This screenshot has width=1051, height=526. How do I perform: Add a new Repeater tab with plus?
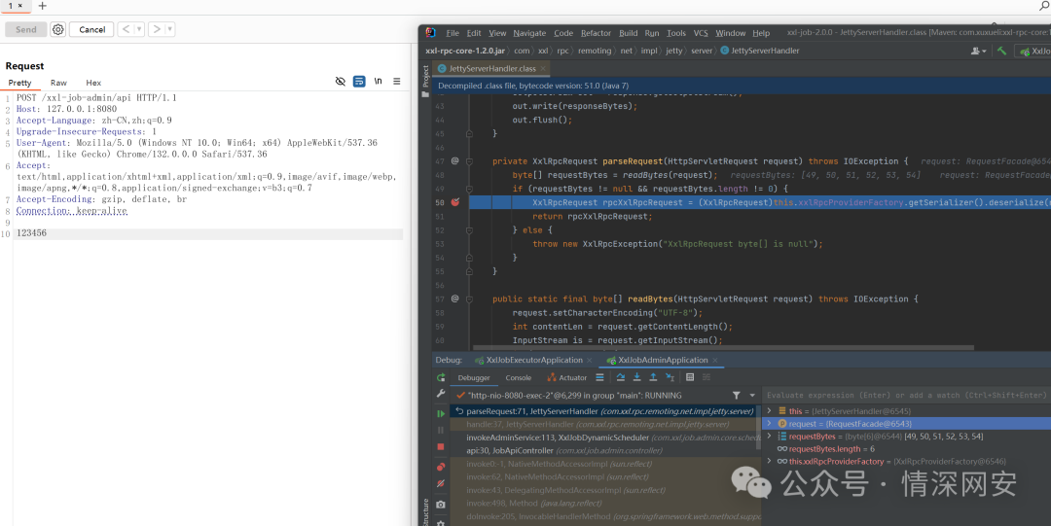click(42, 6)
